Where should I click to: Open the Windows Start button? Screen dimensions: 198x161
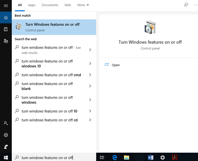(6, 157)
